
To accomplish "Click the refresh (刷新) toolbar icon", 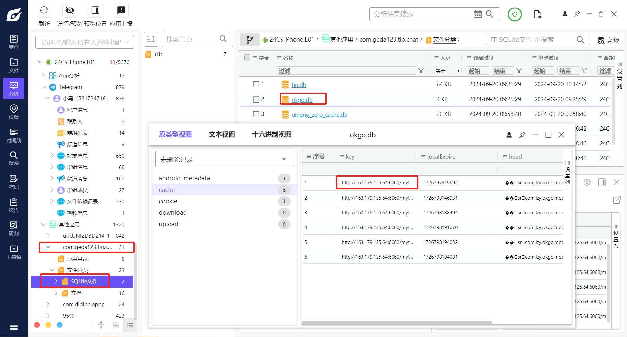I will (44, 10).
